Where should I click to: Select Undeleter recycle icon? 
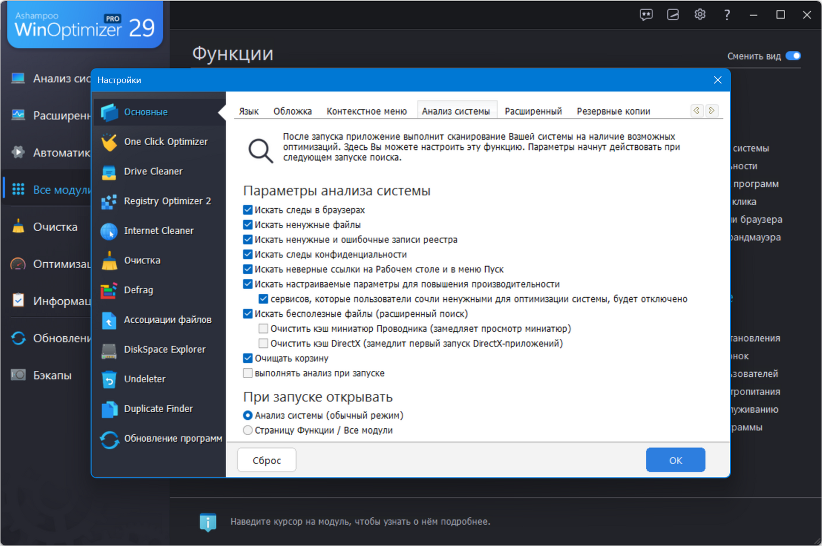point(110,379)
